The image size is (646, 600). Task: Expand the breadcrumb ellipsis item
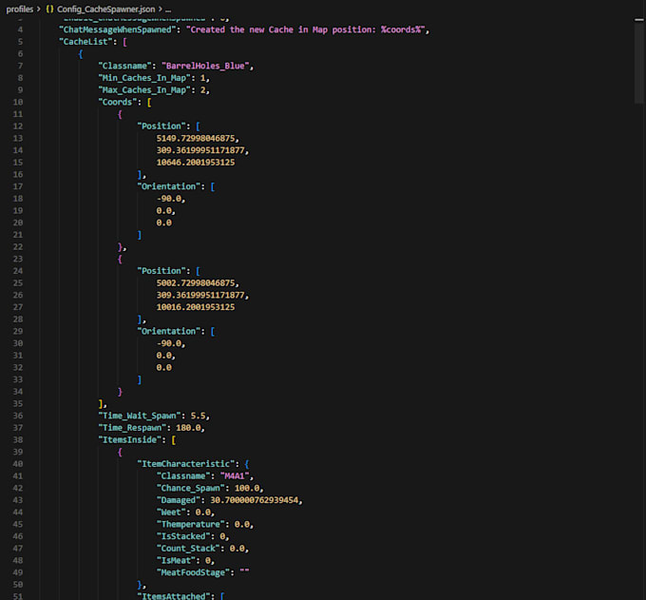click(x=168, y=10)
